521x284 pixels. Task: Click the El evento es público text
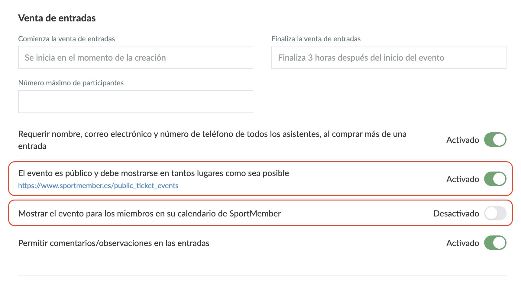pos(154,173)
